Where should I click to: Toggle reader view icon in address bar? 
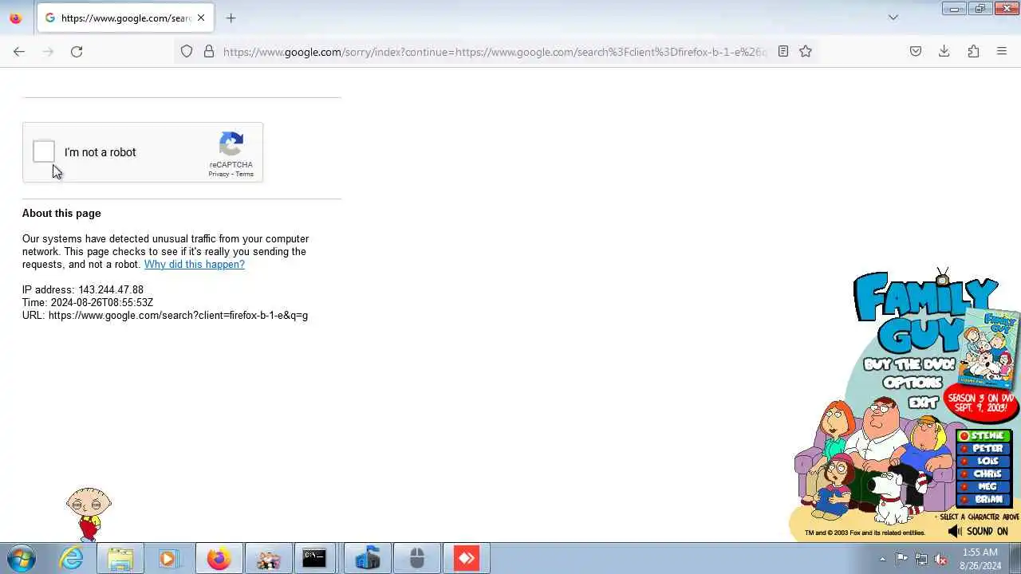(783, 51)
